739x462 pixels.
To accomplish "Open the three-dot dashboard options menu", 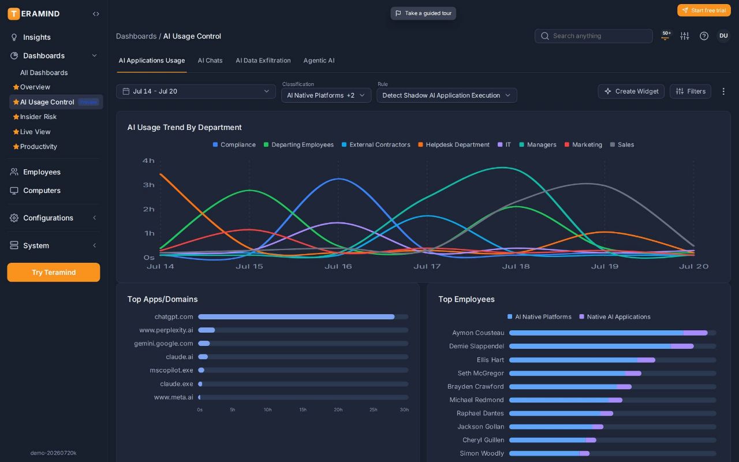I will pyautogui.click(x=723, y=91).
